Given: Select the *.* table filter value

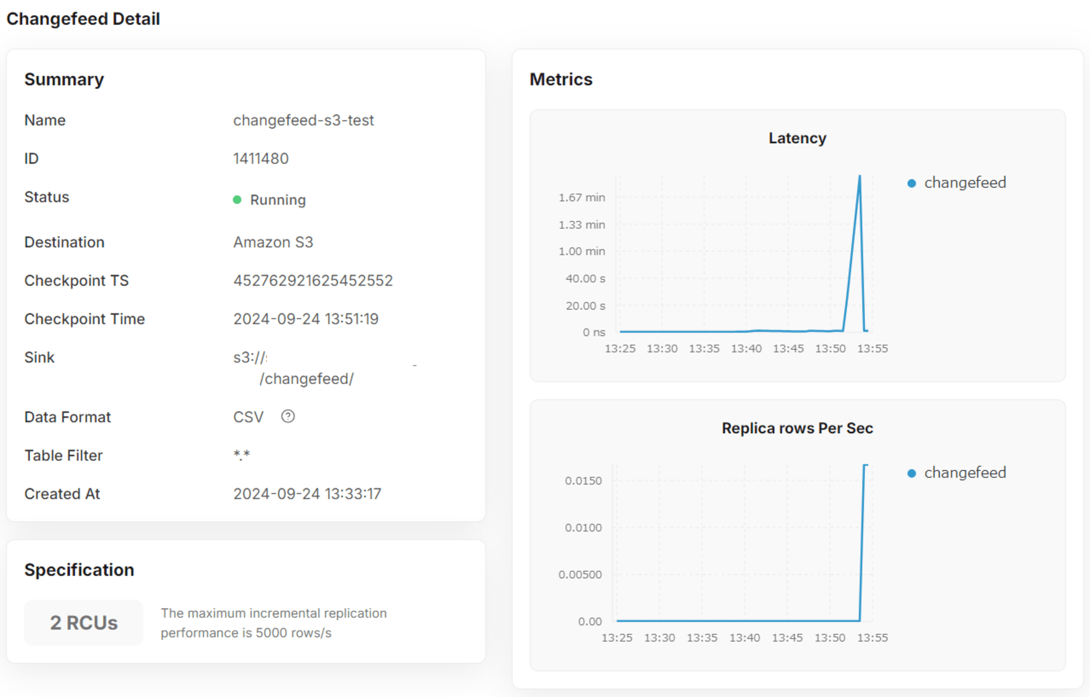Looking at the screenshot, I should point(241,455).
